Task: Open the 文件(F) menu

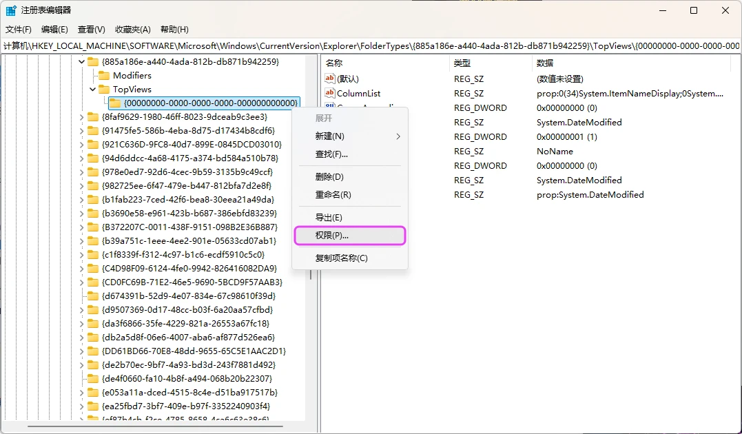Action: point(19,30)
